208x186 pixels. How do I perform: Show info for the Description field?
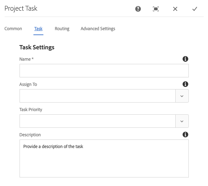(x=185, y=135)
